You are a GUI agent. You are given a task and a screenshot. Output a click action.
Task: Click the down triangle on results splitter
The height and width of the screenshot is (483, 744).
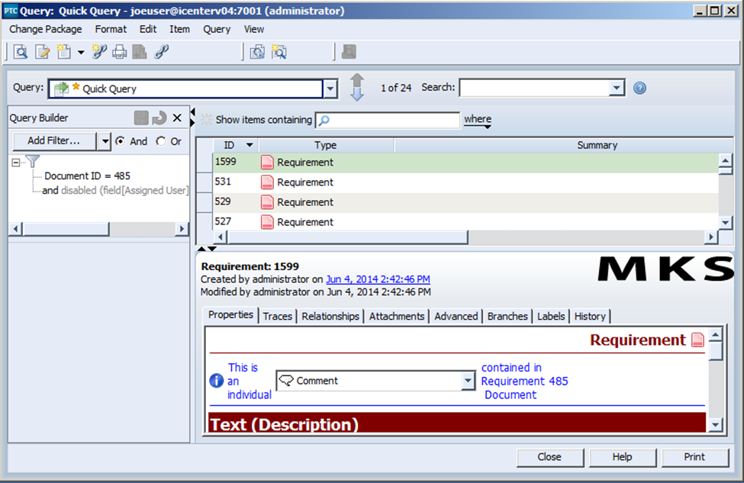click(212, 249)
